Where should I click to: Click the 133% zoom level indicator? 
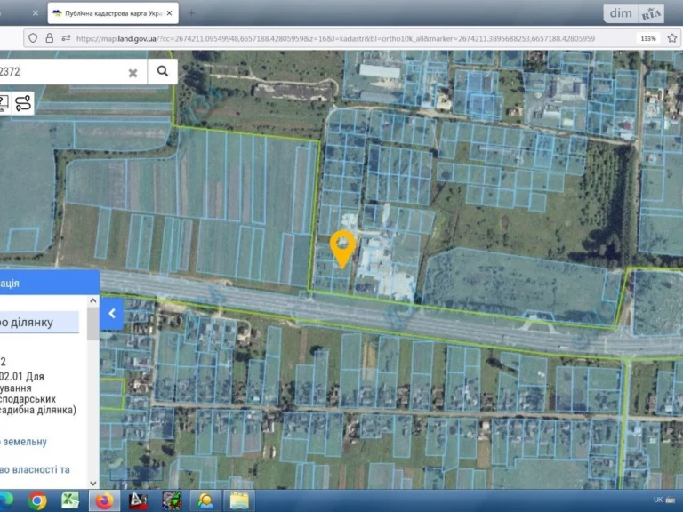tap(647, 38)
